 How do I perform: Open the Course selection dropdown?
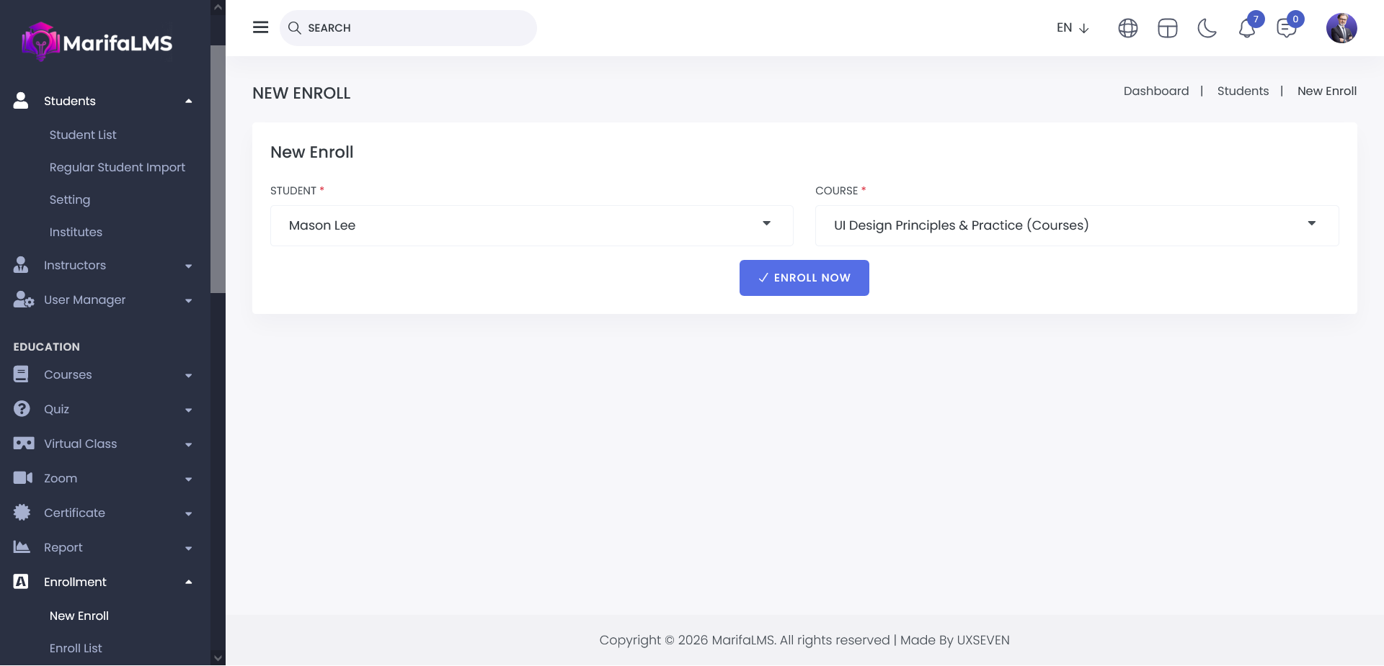(x=1076, y=225)
